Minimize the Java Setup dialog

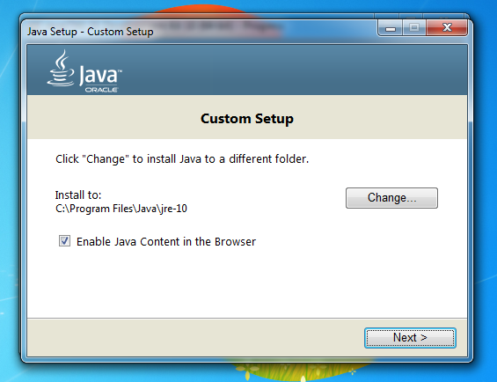[391, 27]
